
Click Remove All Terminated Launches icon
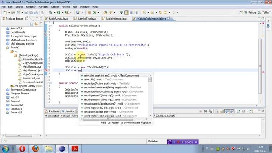pos(210,111)
